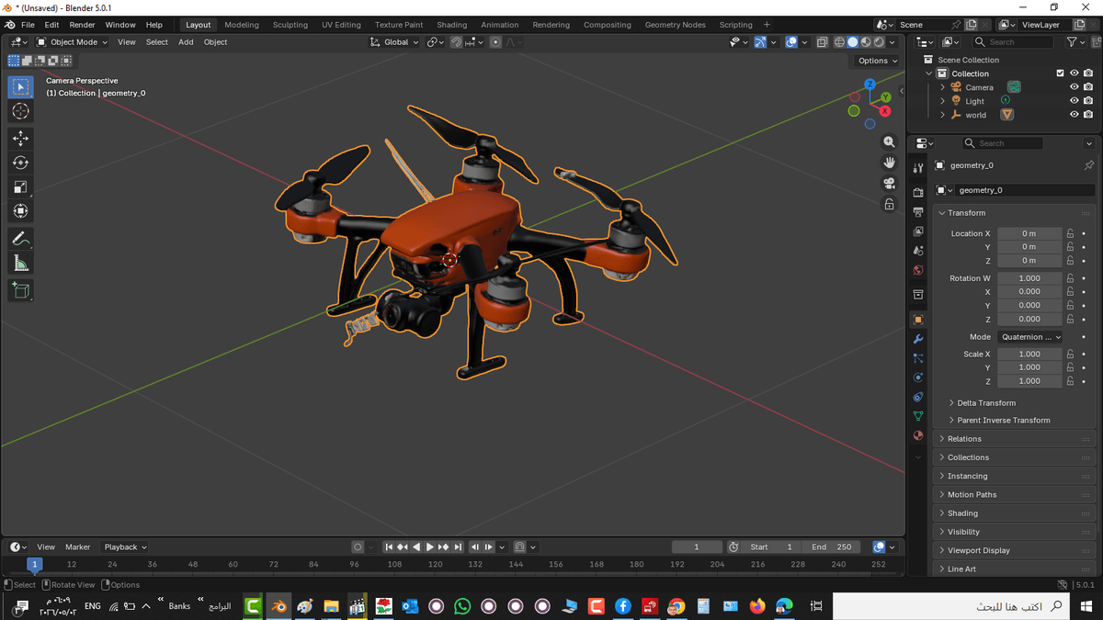The image size is (1103, 620).
Task: Open the Scene properties tab
Action: (x=917, y=251)
